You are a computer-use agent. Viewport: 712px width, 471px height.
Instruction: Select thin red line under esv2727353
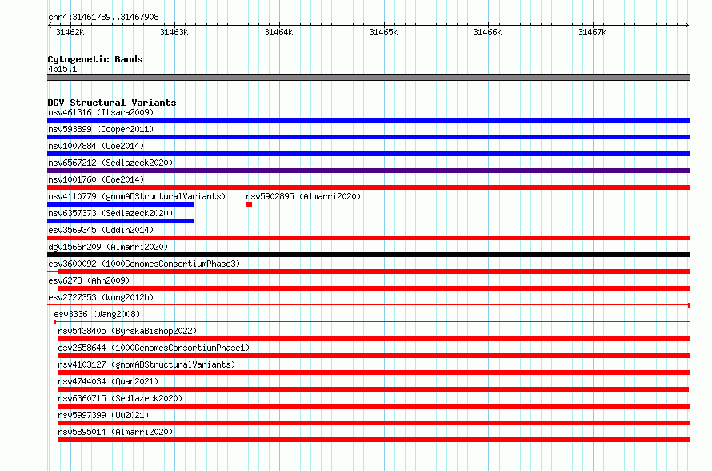(x=368, y=305)
